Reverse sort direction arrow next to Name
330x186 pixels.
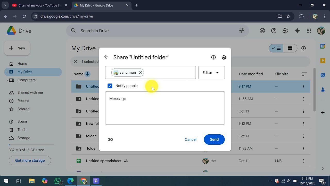pyautogui.click(x=87, y=74)
